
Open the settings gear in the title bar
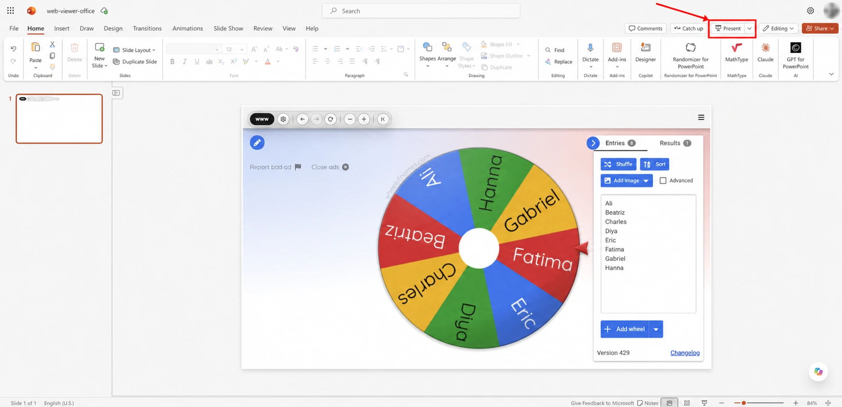point(810,11)
